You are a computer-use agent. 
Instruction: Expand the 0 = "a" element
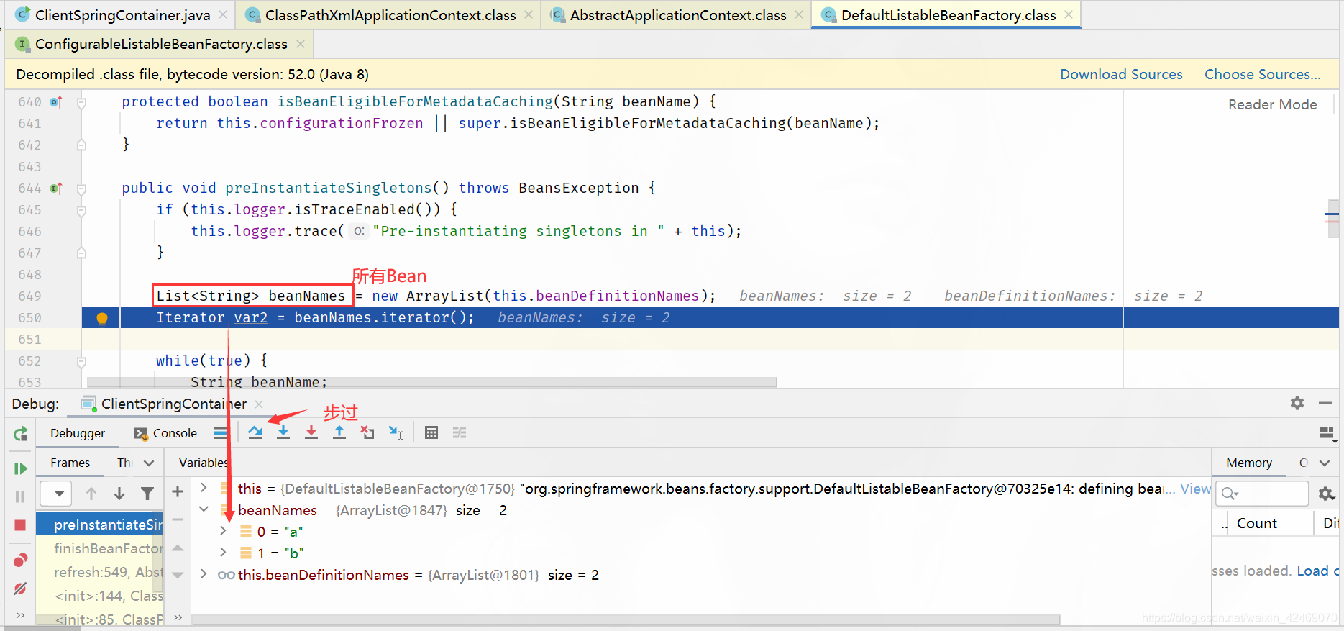[223, 531]
